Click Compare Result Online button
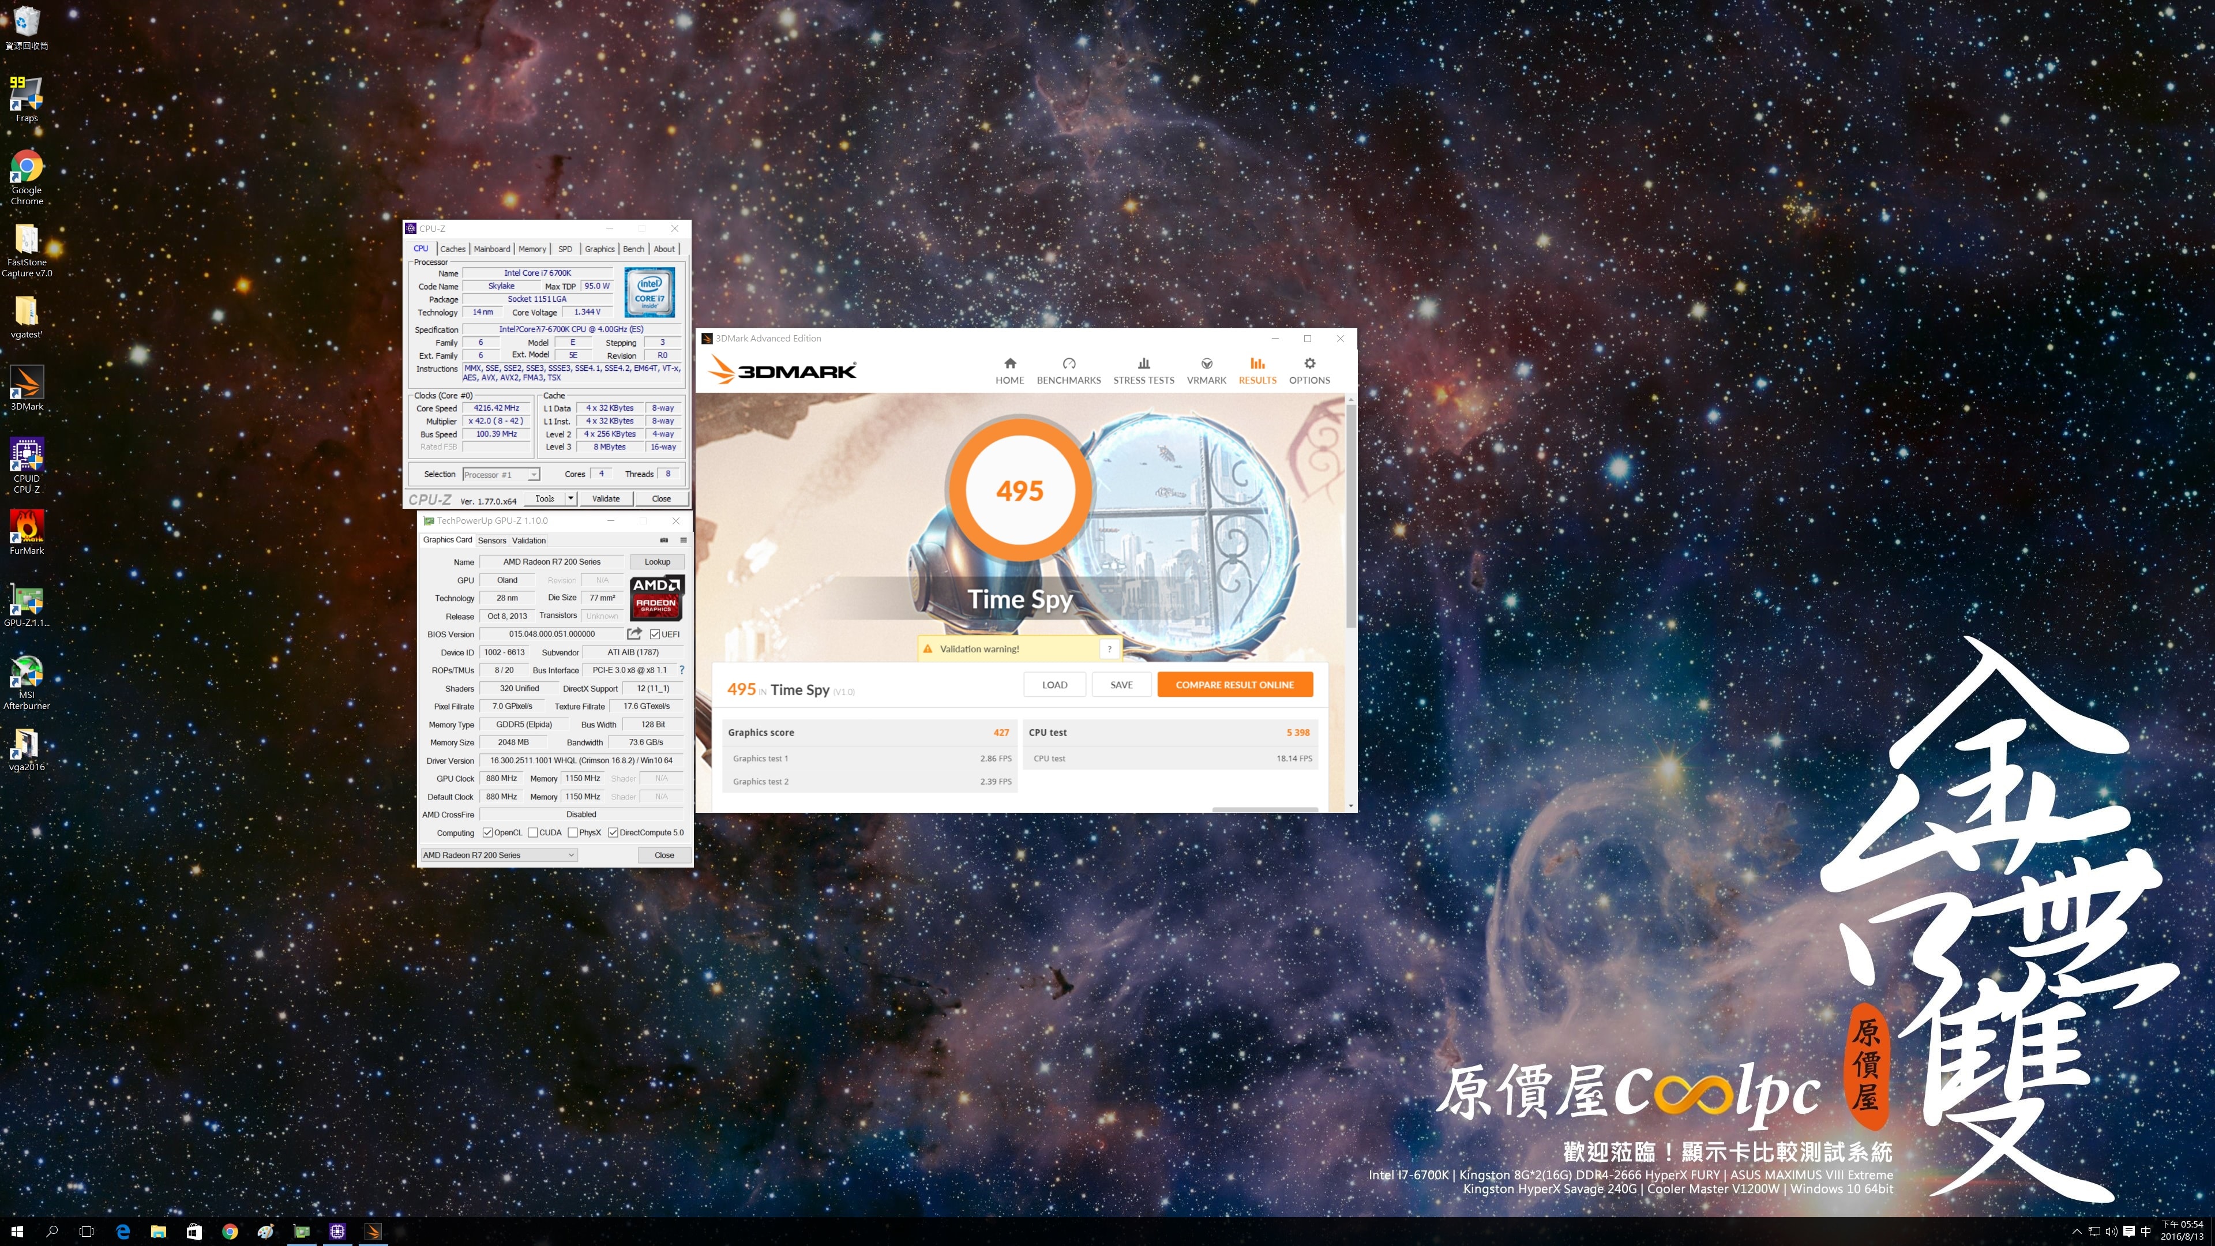The width and height of the screenshot is (2215, 1246). pyautogui.click(x=1235, y=685)
